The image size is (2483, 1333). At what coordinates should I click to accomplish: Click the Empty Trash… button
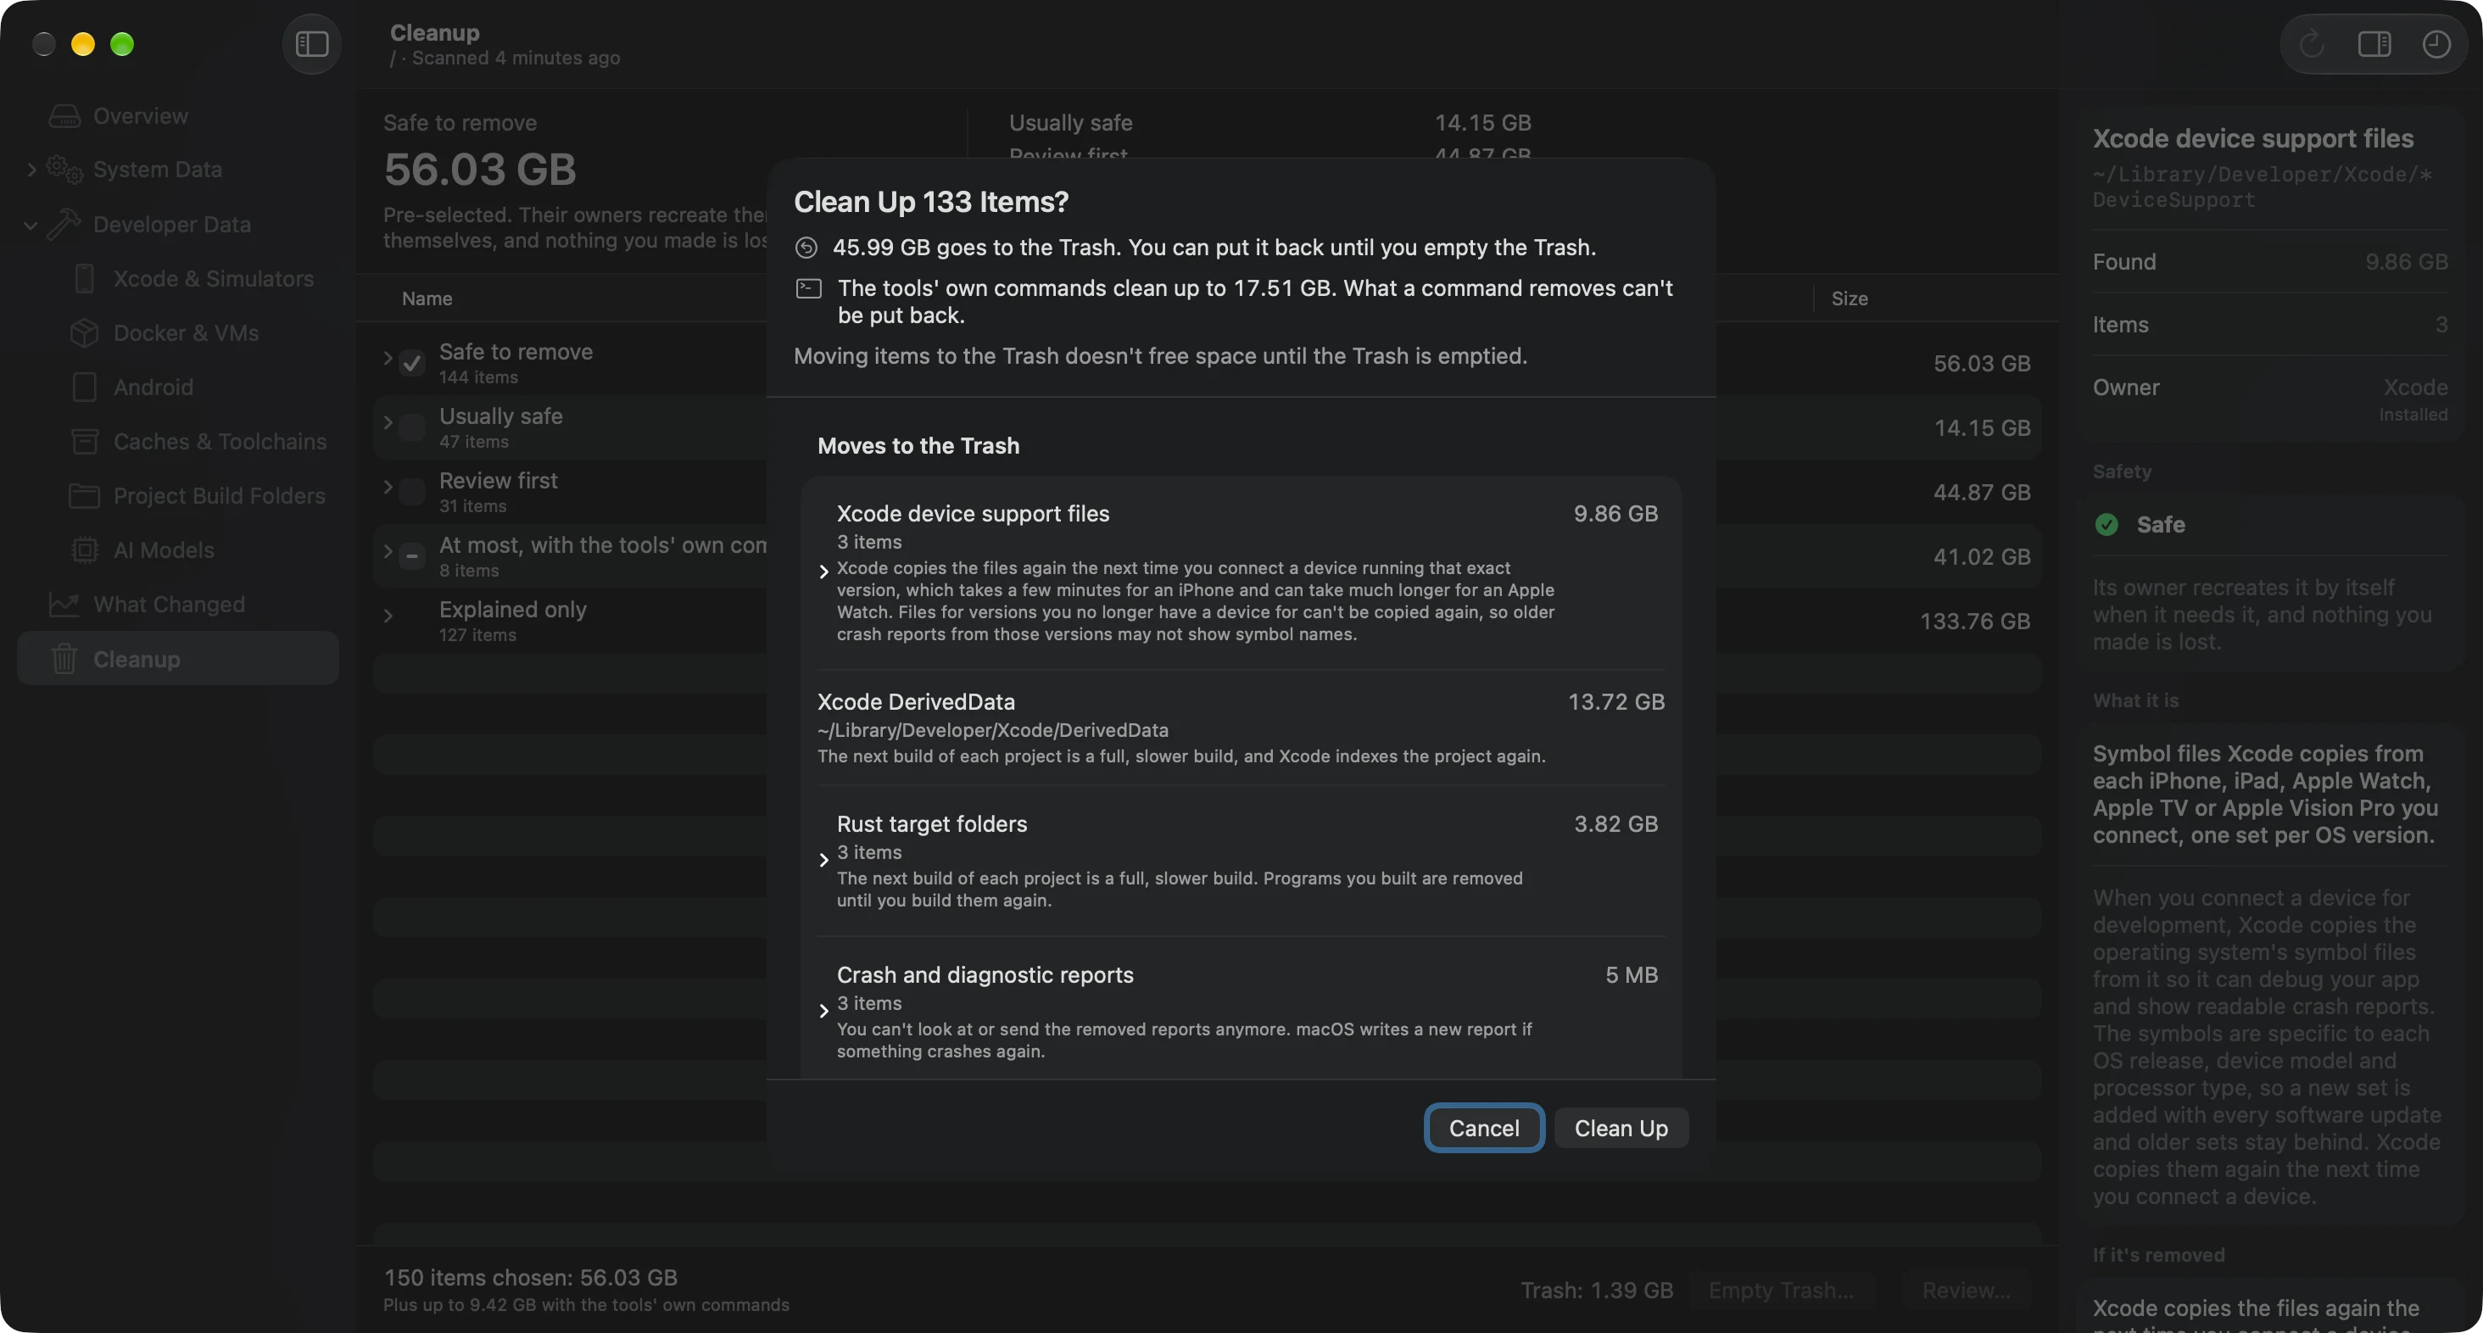coord(1780,1291)
